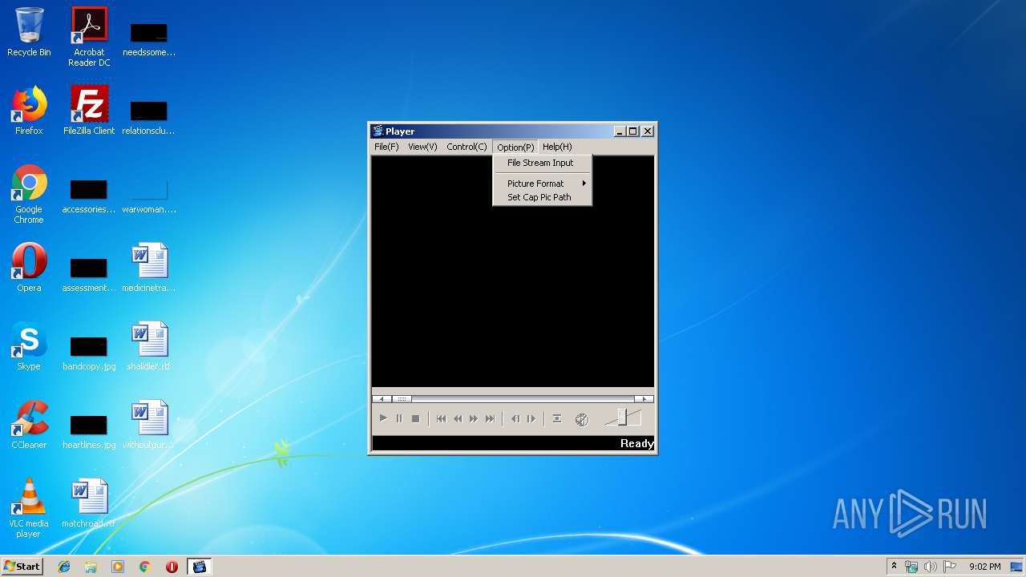The image size is (1026, 577).
Task: Click the Stop button in Player
Action: (x=415, y=418)
